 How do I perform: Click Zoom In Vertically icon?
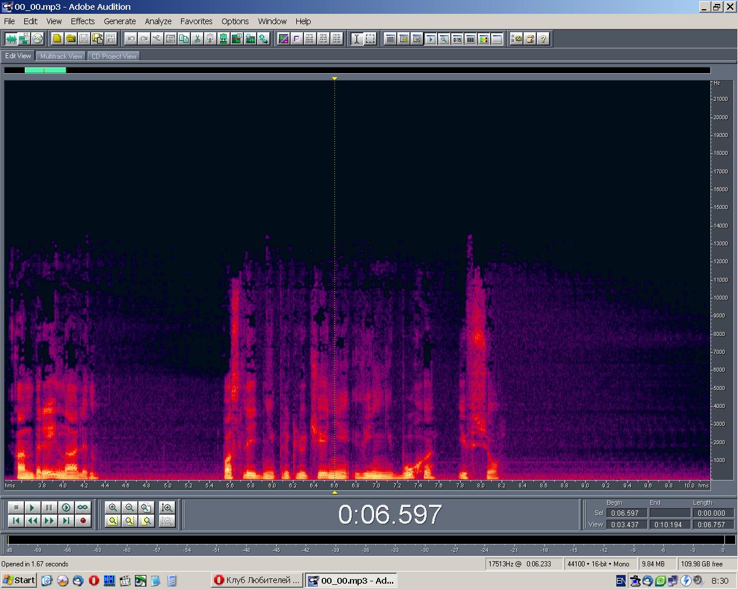(167, 508)
